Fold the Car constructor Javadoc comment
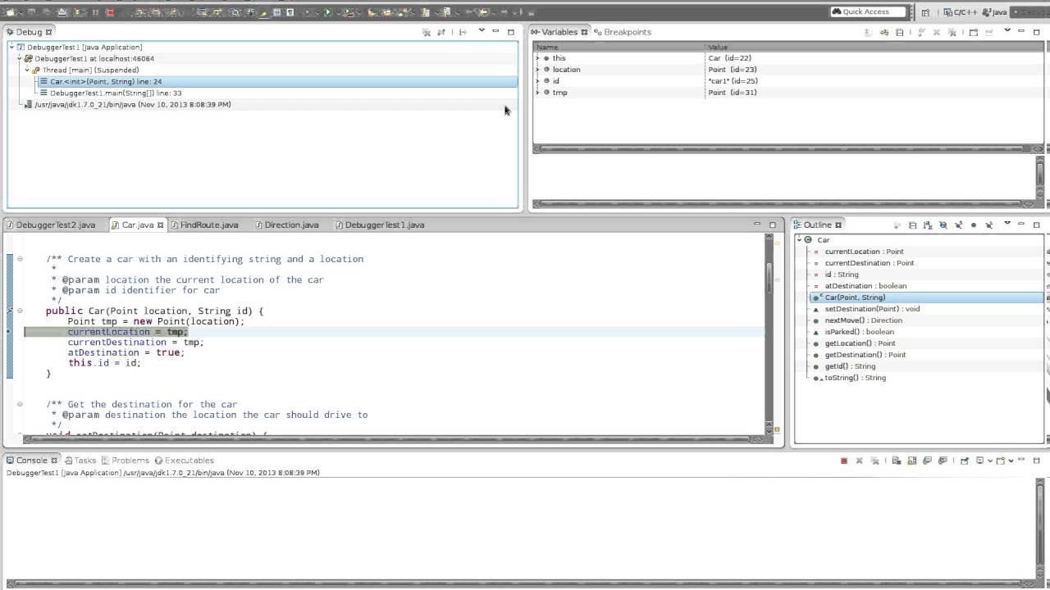This screenshot has width=1050, height=590. [x=20, y=259]
